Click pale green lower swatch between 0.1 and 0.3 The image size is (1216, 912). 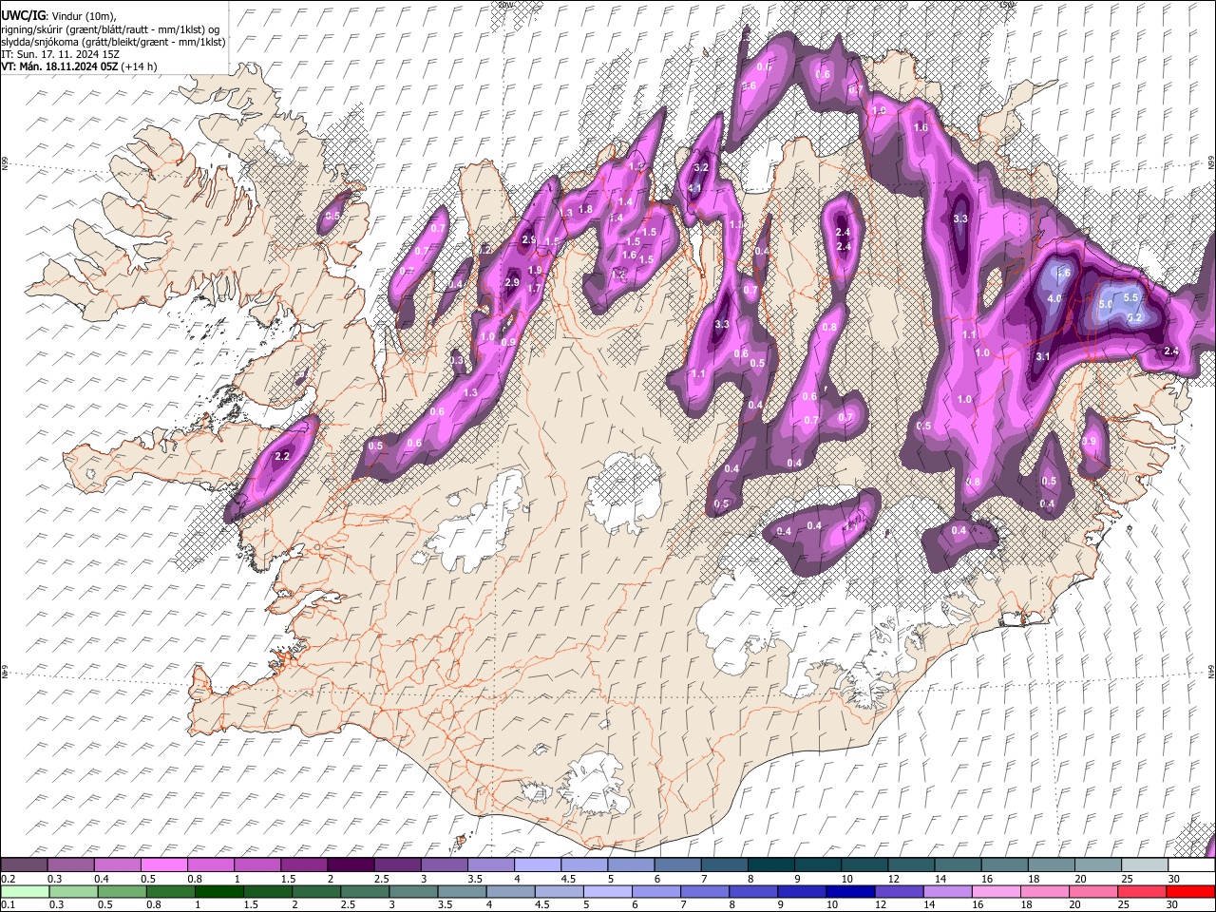[x=25, y=891]
